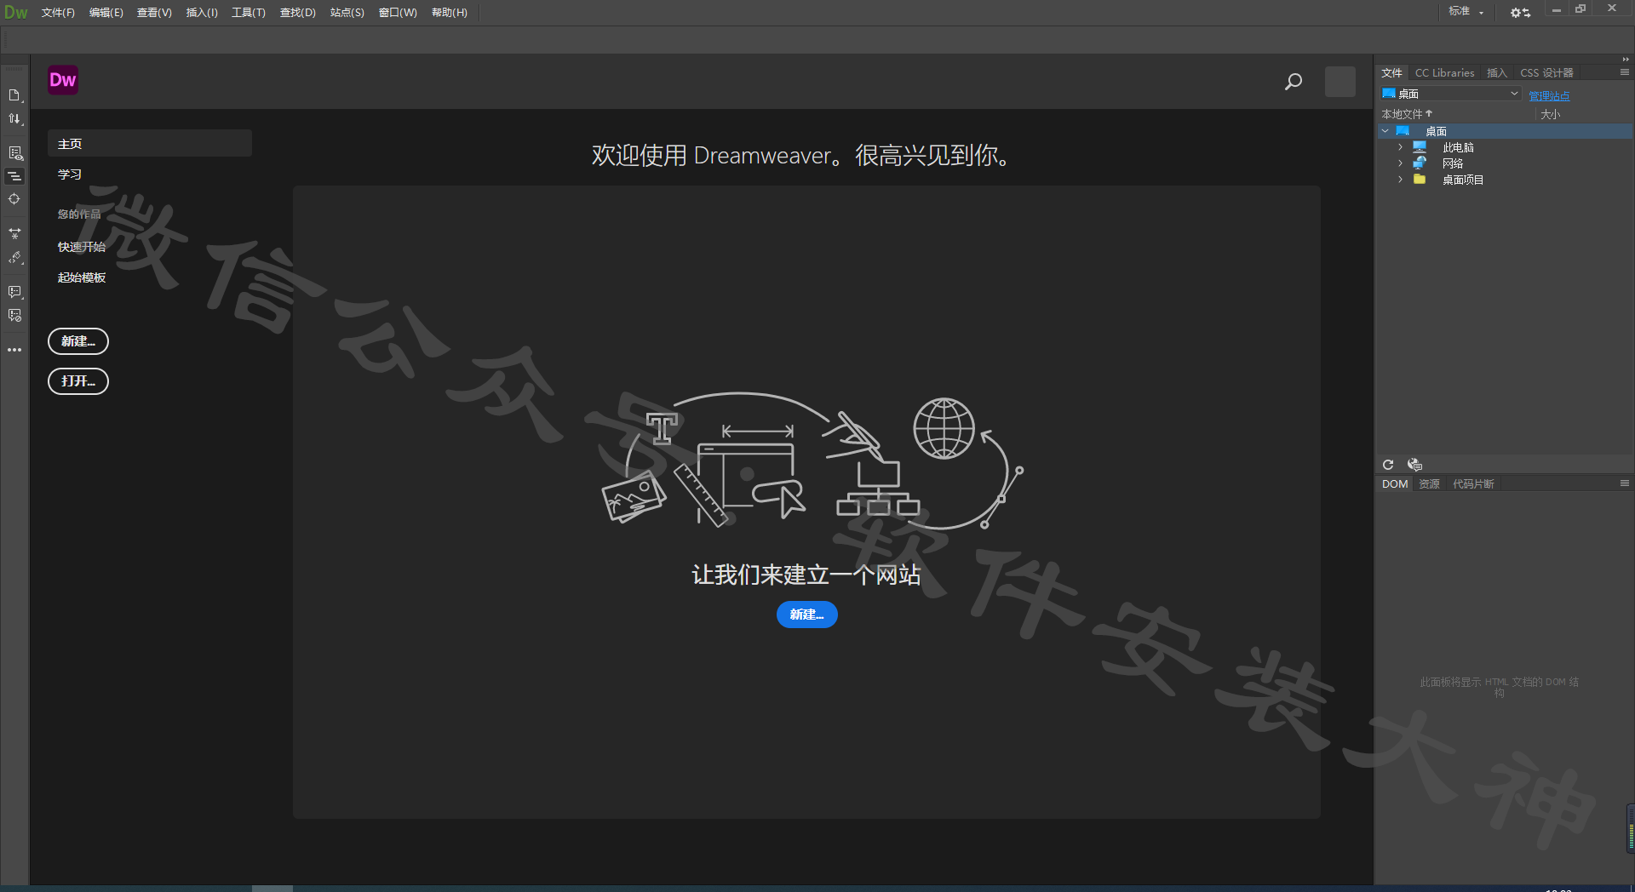Open the 查找(D) menu

tap(298, 13)
